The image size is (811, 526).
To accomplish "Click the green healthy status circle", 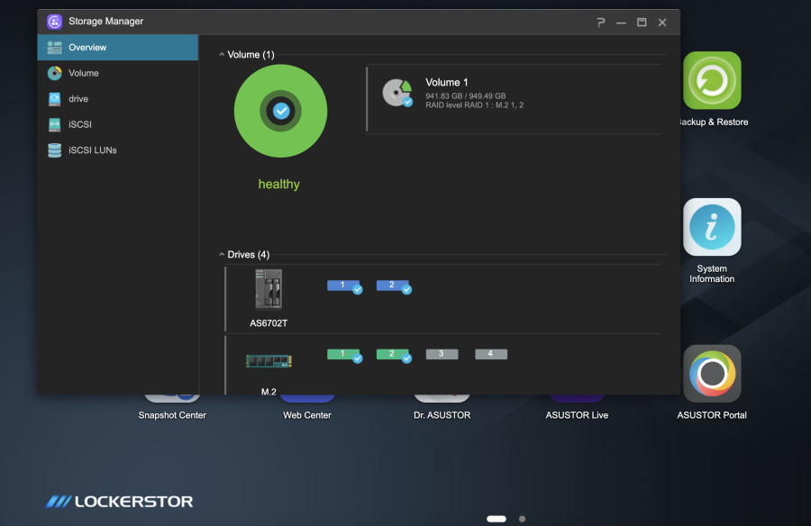I will pyautogui.click(x=280, y=111).
